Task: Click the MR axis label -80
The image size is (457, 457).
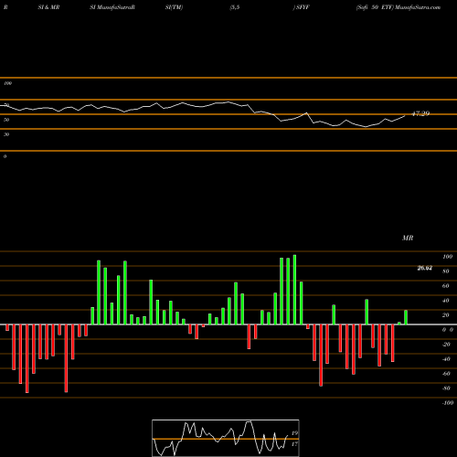Action: pyautogui.click(x=446, y=388)
